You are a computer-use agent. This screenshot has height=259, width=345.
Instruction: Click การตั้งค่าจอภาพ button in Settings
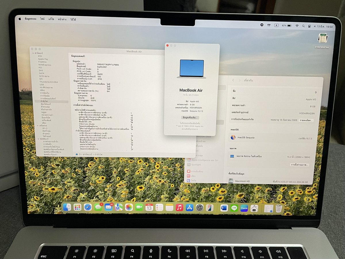point(299,165)
